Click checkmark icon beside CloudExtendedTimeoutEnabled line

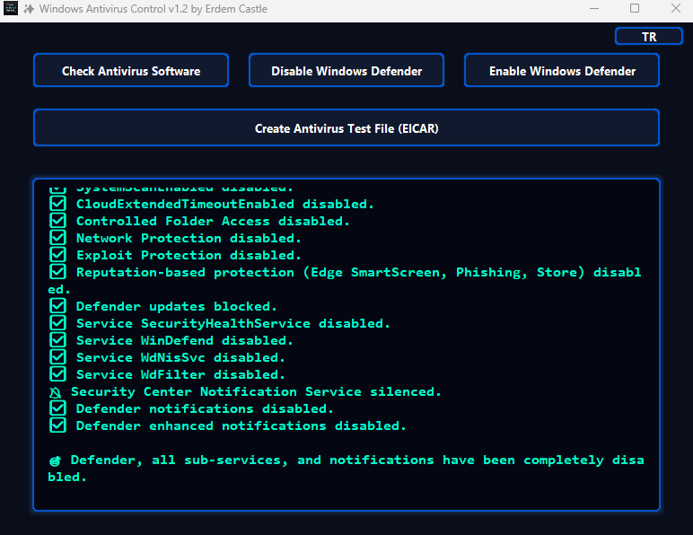(x=57, y=204)
